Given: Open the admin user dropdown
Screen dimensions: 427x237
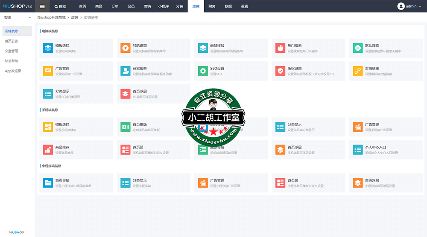Looking at the screenshot, I should tap(409, 6).
